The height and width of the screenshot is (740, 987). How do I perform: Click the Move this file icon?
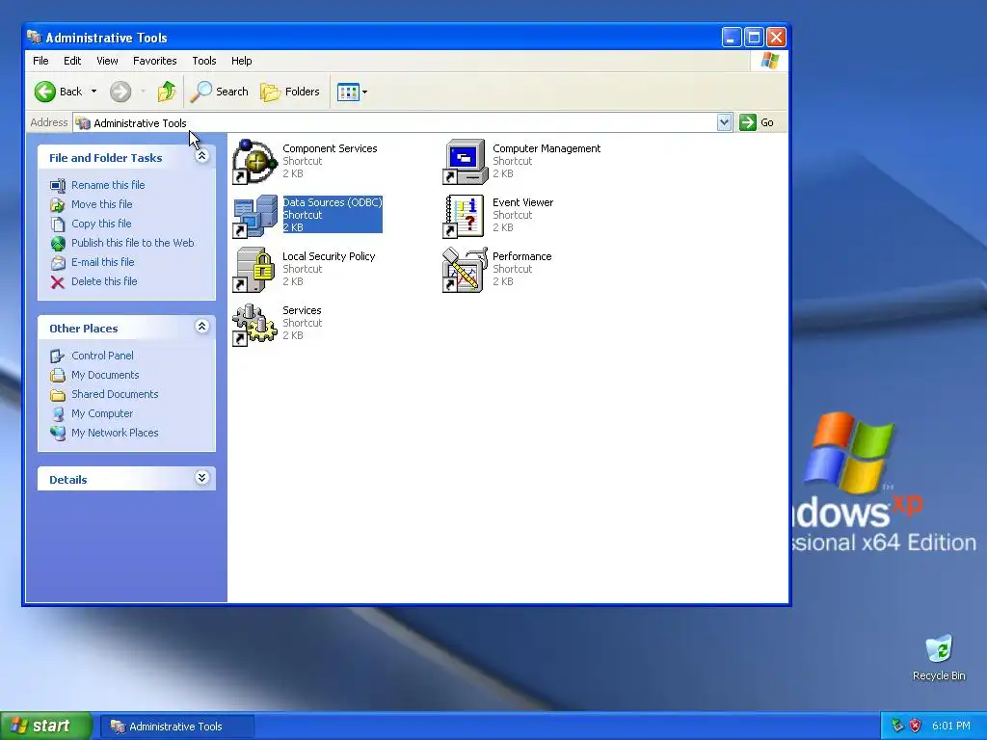(x=57, y=204)
